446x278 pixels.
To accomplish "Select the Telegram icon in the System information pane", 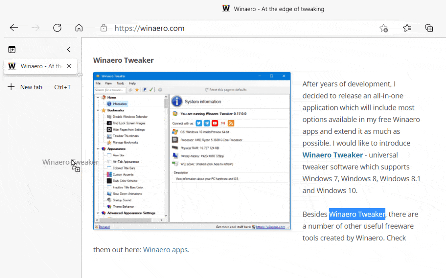I will pos(207,123).
